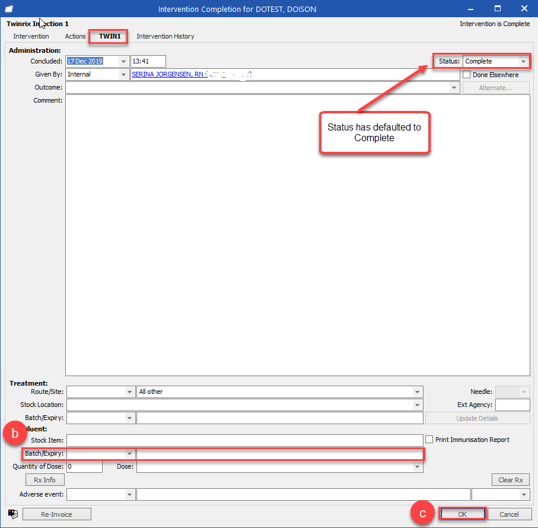Switch to the Intervention History tab
The width and height of the screenshot is (538, 528).
(x=165, y=36)
